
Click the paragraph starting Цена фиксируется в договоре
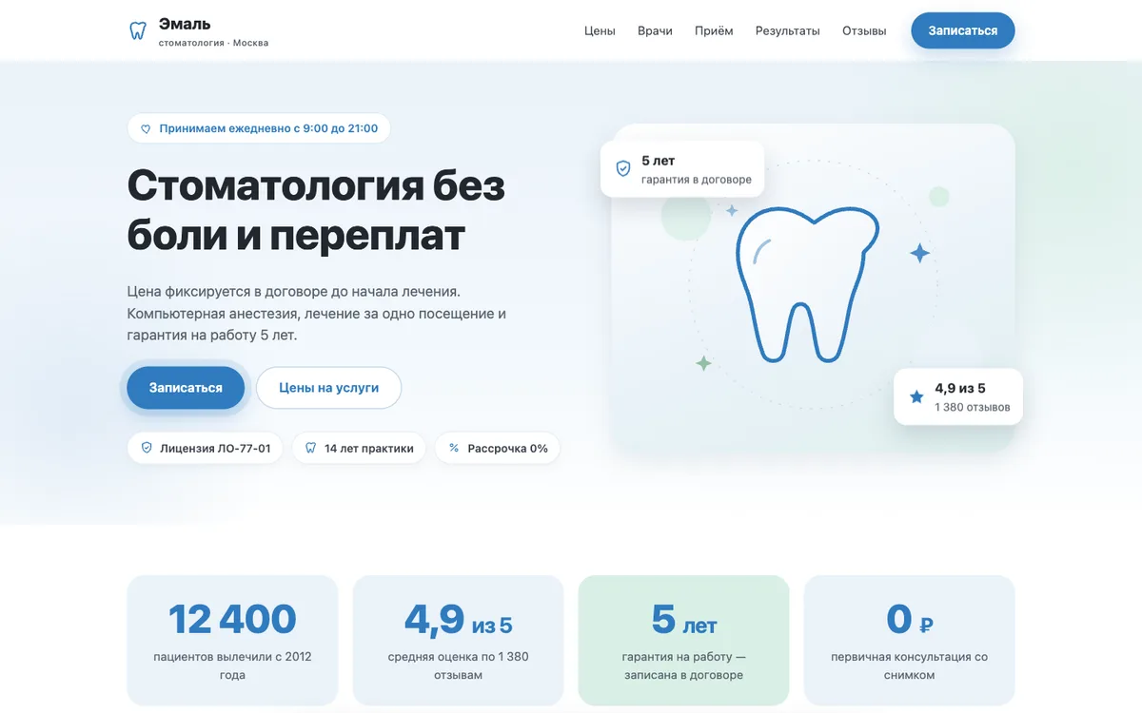[317, 313]
